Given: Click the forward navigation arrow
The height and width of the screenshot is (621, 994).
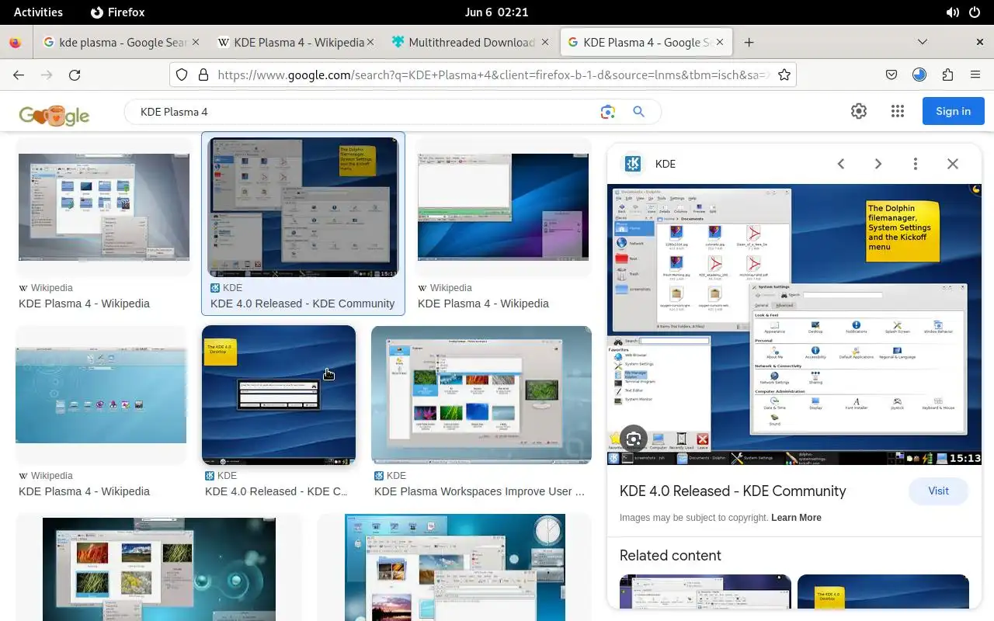Looking at the screenshot, I should click(47, 75).
